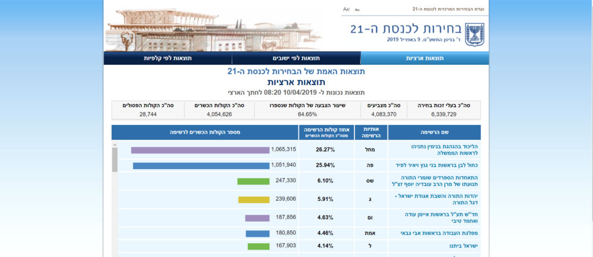Click the purple bar beside 187,856
This screenshot has height=257, width=593.
(257, 218)
